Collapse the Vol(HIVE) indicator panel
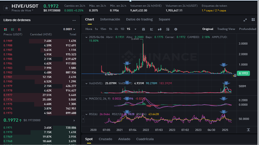This screenshot has height=145, width=259. (x=86, y=83)
